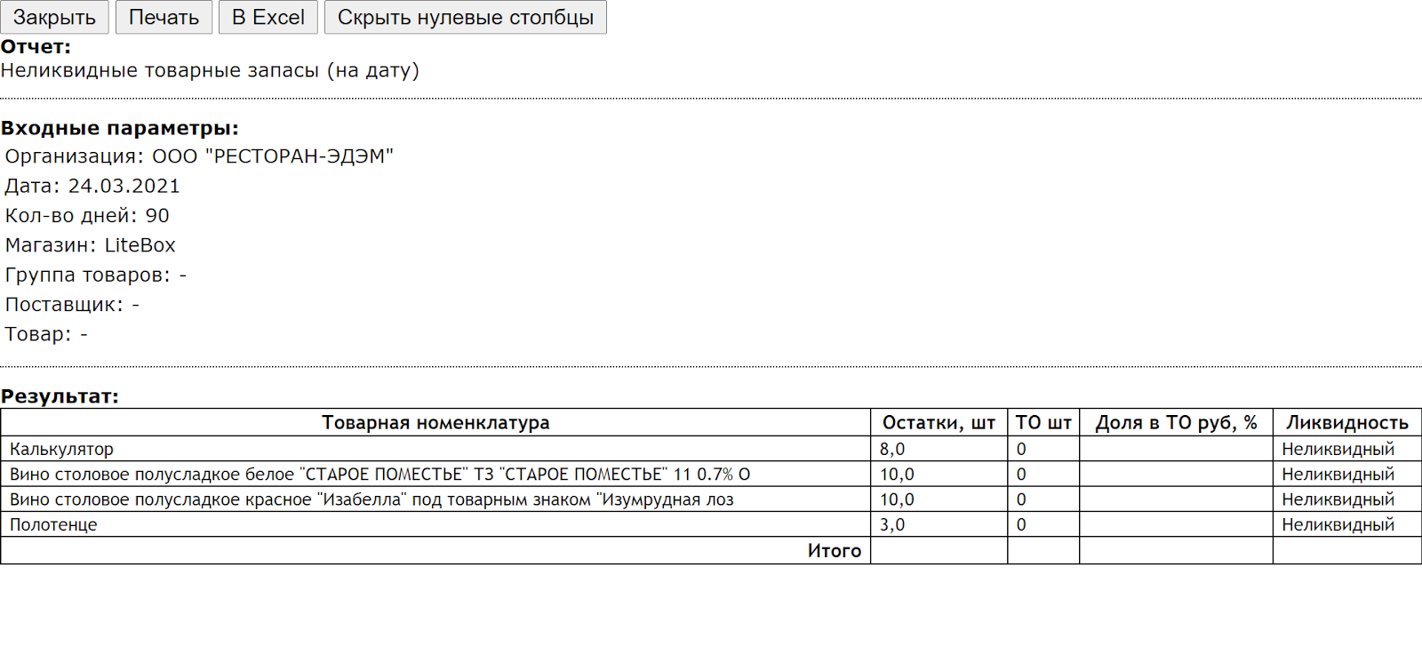
Task: Select the СТАРОЕ ПОМЕСТЬЕ white wine row
Action: [x=379, y=475]
